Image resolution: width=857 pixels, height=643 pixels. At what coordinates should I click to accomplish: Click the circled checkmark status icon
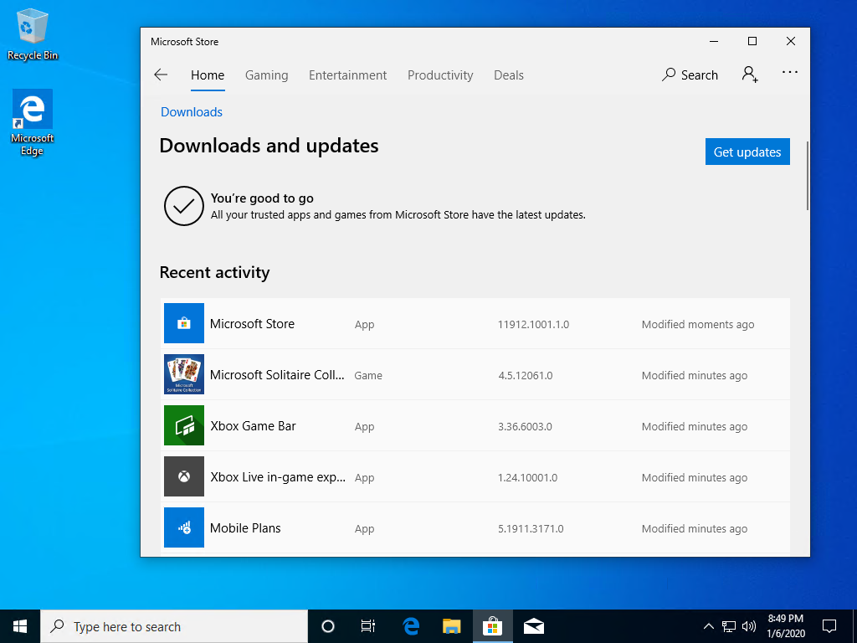(183, 206)
